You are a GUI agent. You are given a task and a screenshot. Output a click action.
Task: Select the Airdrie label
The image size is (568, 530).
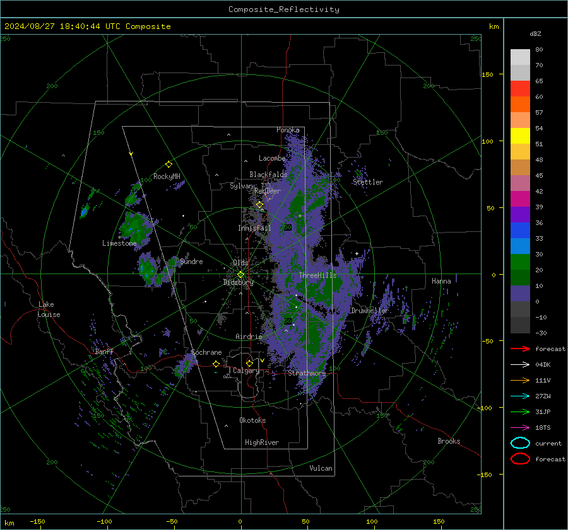click(x=249, y=337)
